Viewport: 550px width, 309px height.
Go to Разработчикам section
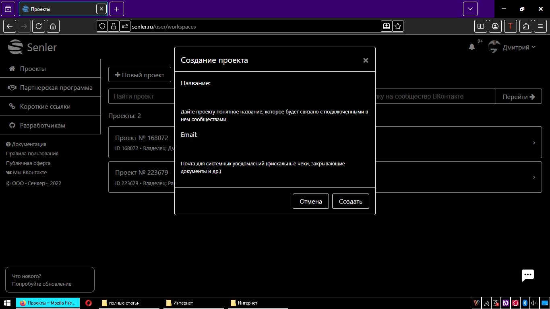(42, 126)
